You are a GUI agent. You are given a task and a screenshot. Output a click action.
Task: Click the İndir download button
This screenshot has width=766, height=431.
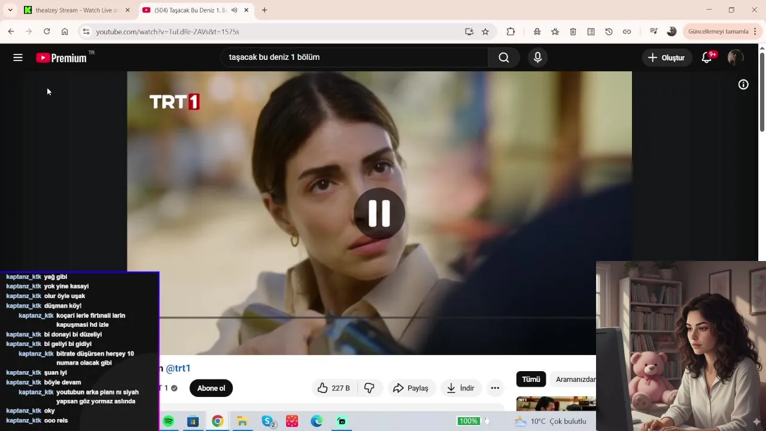point(461,388)
